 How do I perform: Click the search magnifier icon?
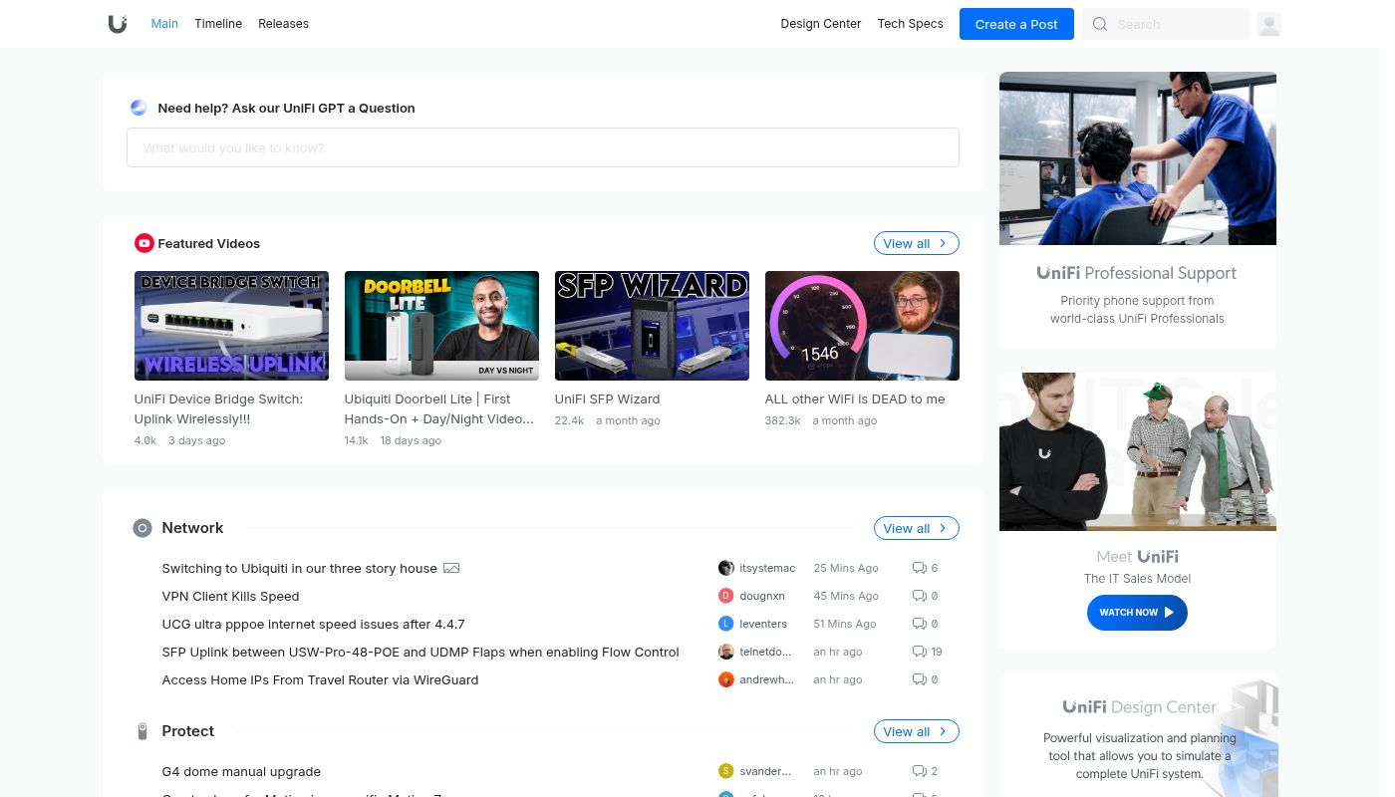[1100, 24]
